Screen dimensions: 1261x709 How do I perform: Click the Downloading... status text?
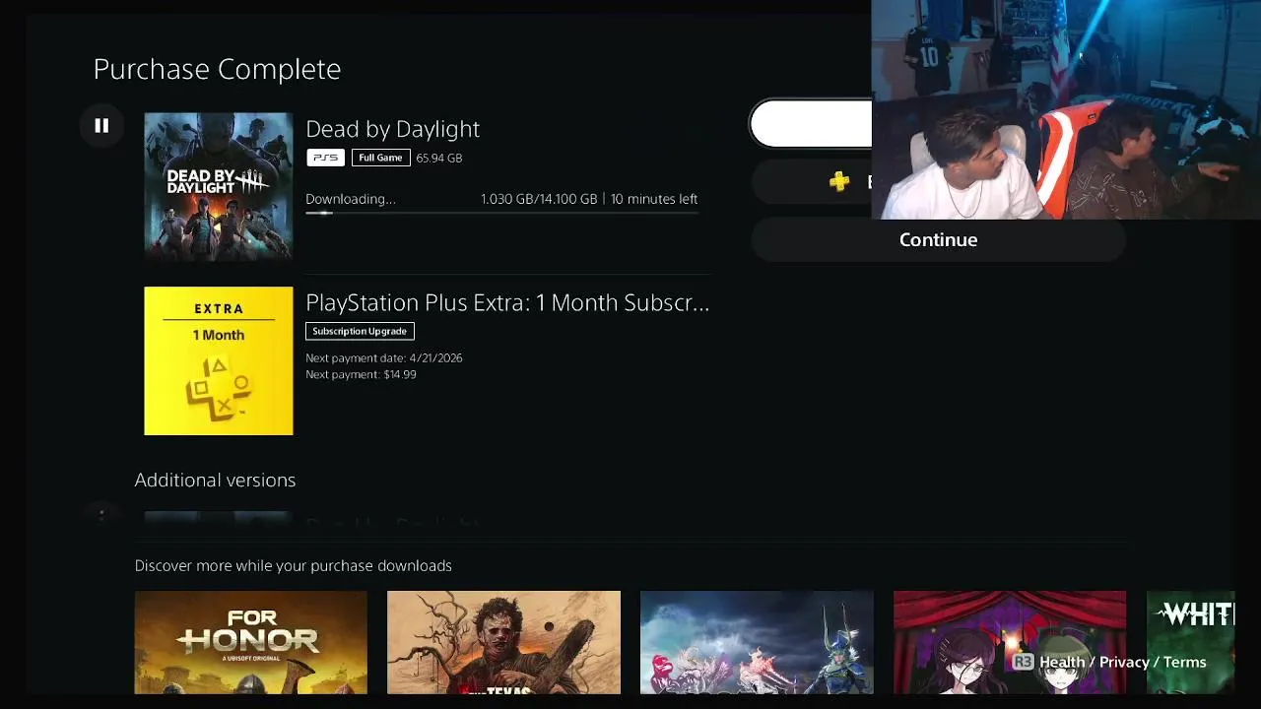pos(351,199)
